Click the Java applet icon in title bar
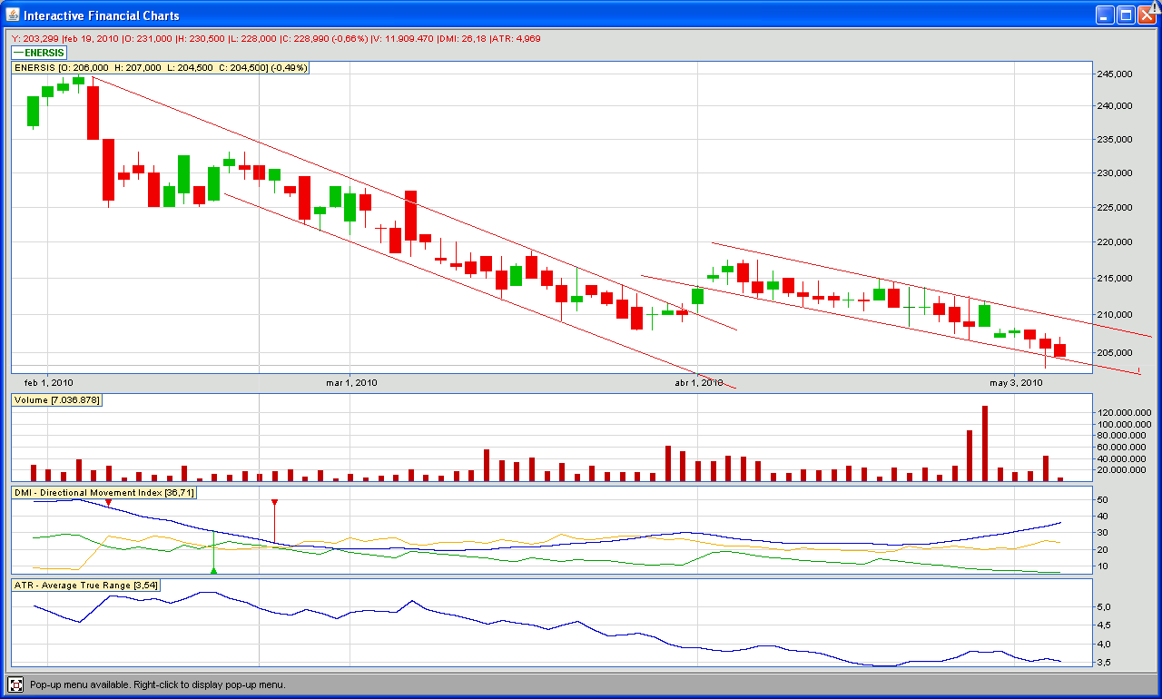 tap(12, 15)
